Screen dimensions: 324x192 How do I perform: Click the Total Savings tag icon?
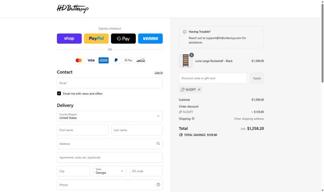coord(181,135)
